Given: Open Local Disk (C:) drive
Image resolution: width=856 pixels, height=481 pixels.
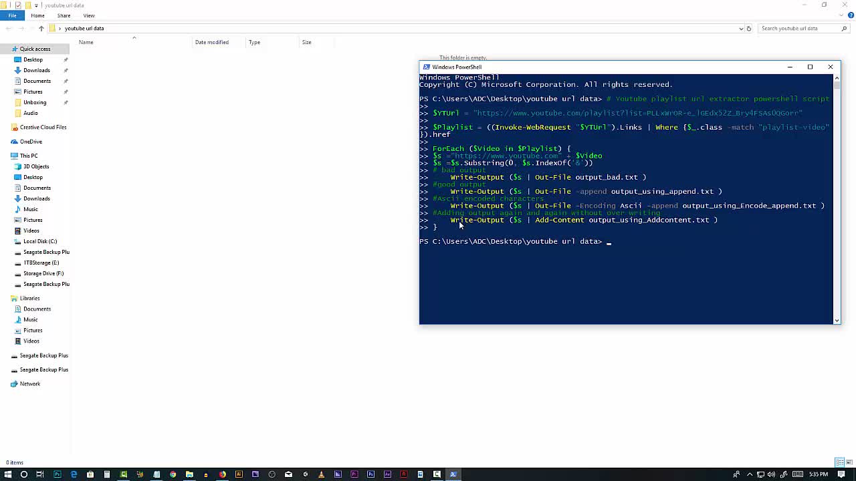Looking at the screenshot, I should [40, 241].
